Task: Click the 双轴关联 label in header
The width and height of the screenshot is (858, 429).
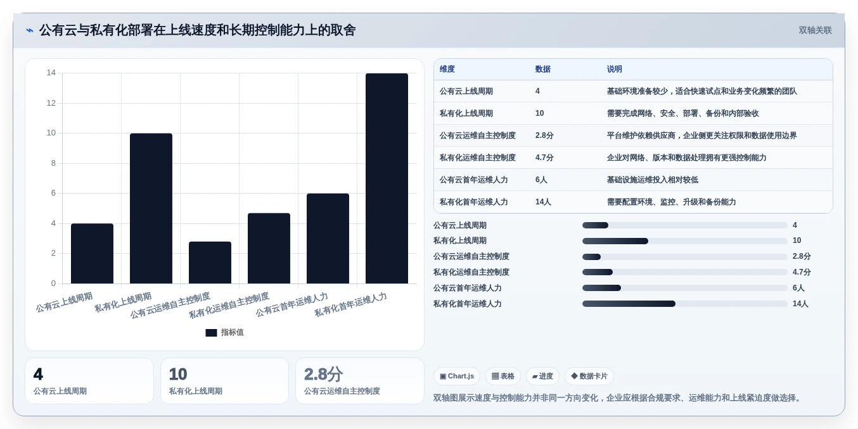Action: (815, 30)
